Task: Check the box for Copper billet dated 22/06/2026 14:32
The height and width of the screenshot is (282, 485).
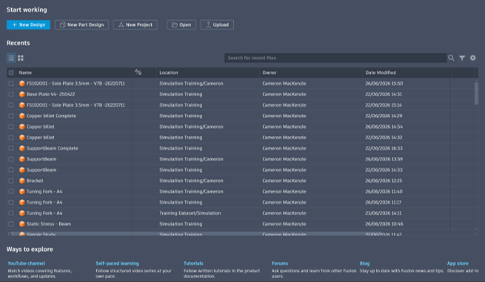Action: click(11, 138)
